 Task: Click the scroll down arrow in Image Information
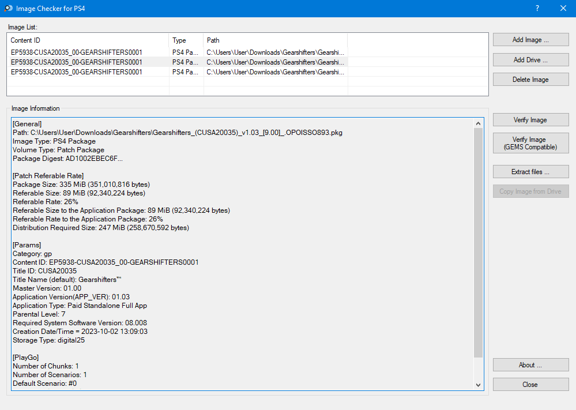(x=479, y=385)
